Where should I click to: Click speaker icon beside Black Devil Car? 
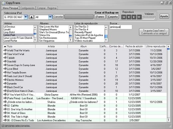(x=5, y=87)
